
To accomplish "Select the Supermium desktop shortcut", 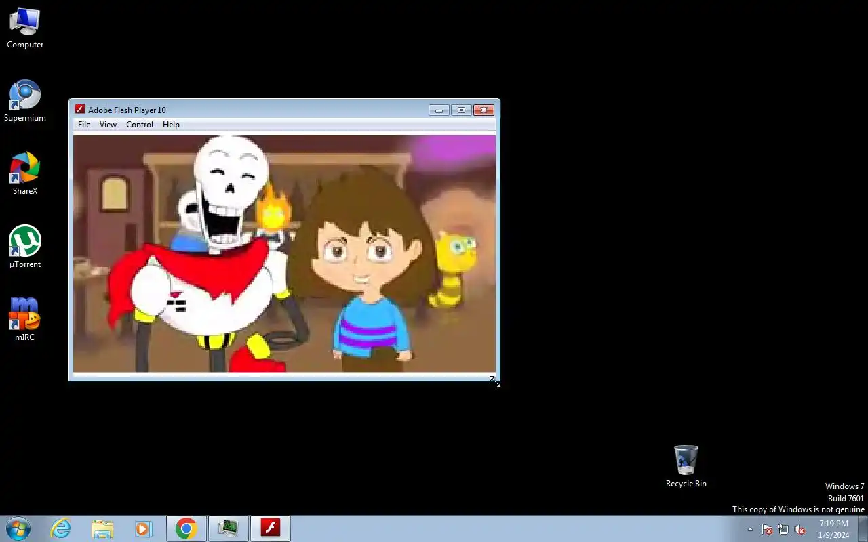I will [x=25, y=102].
